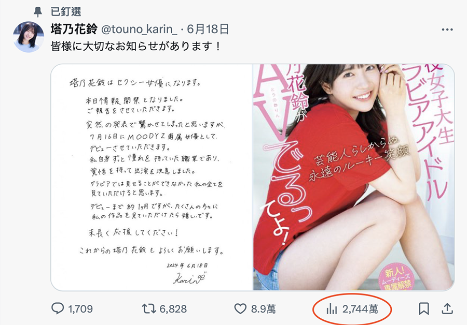Open the profile avatar of 塔乃花鈴

coord(29,37)
